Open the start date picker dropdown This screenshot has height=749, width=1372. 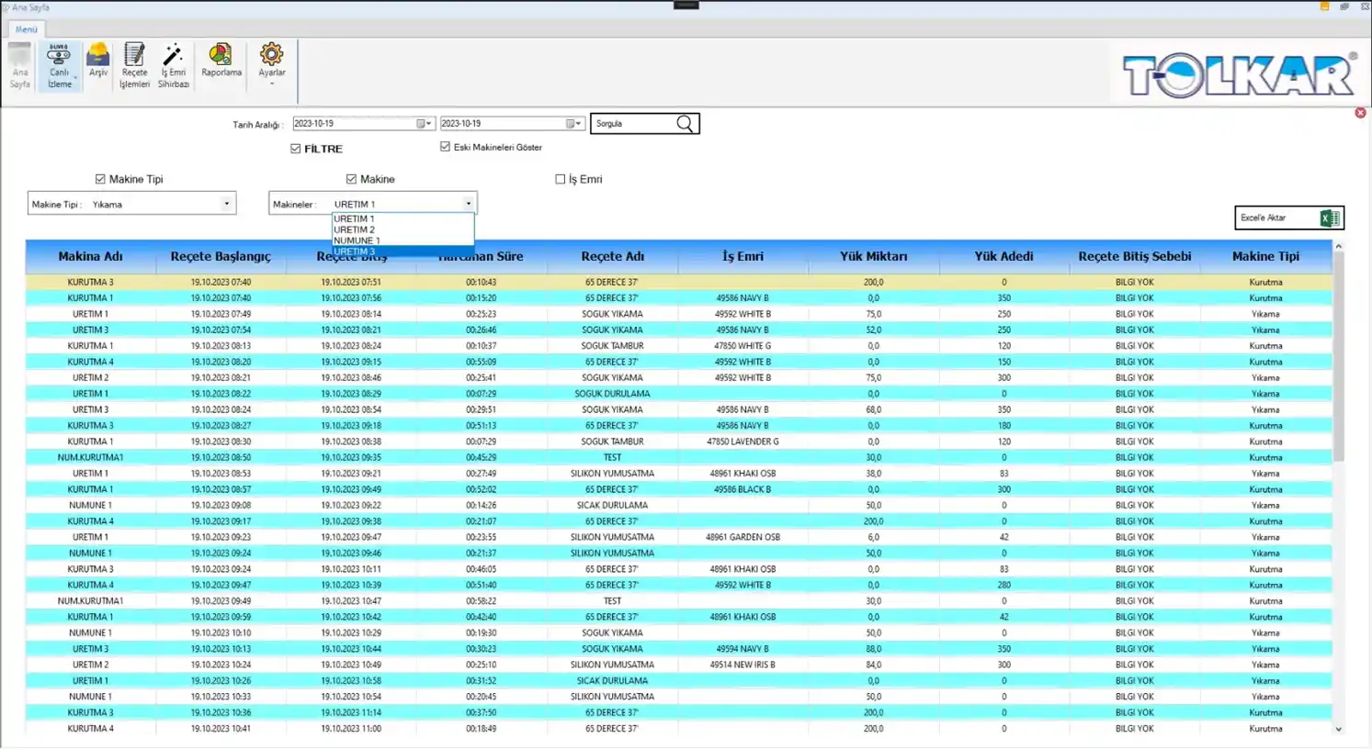point(425,124)
